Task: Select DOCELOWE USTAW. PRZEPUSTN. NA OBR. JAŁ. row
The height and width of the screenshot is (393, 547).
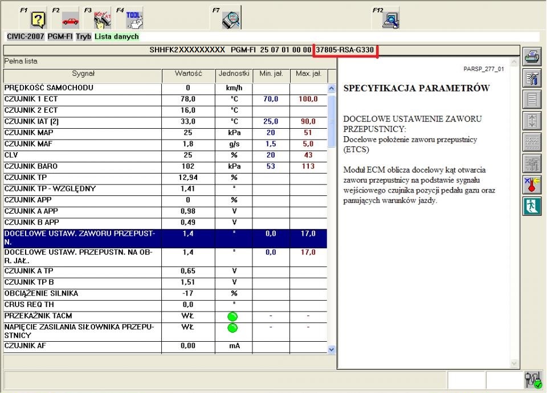Action: (165, 257)
